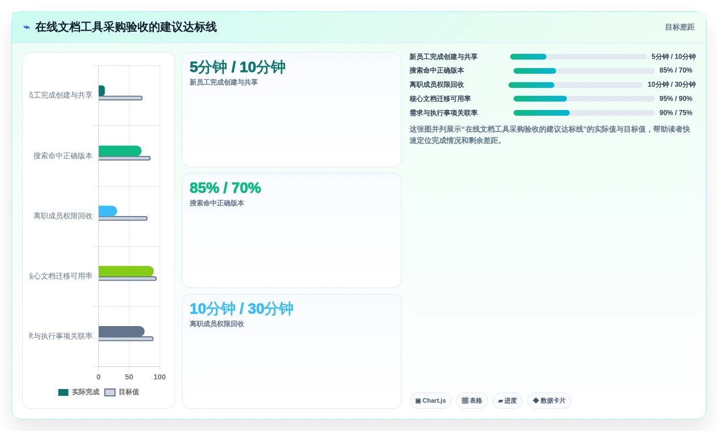
Task: Click the chart title 在线文档工具采购验收的建议达标线
Action: tap(126, 27)
